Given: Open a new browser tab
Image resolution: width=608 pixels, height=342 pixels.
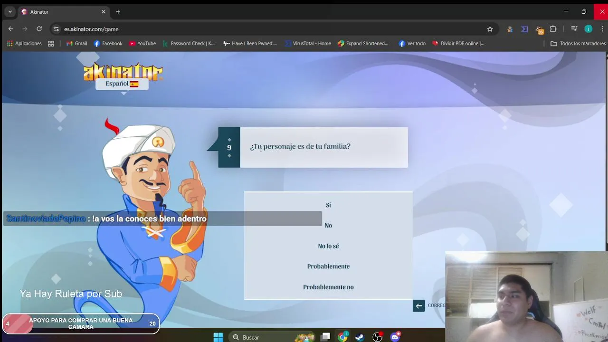Looking at the screenshot, I should click(x=118, y=12).
